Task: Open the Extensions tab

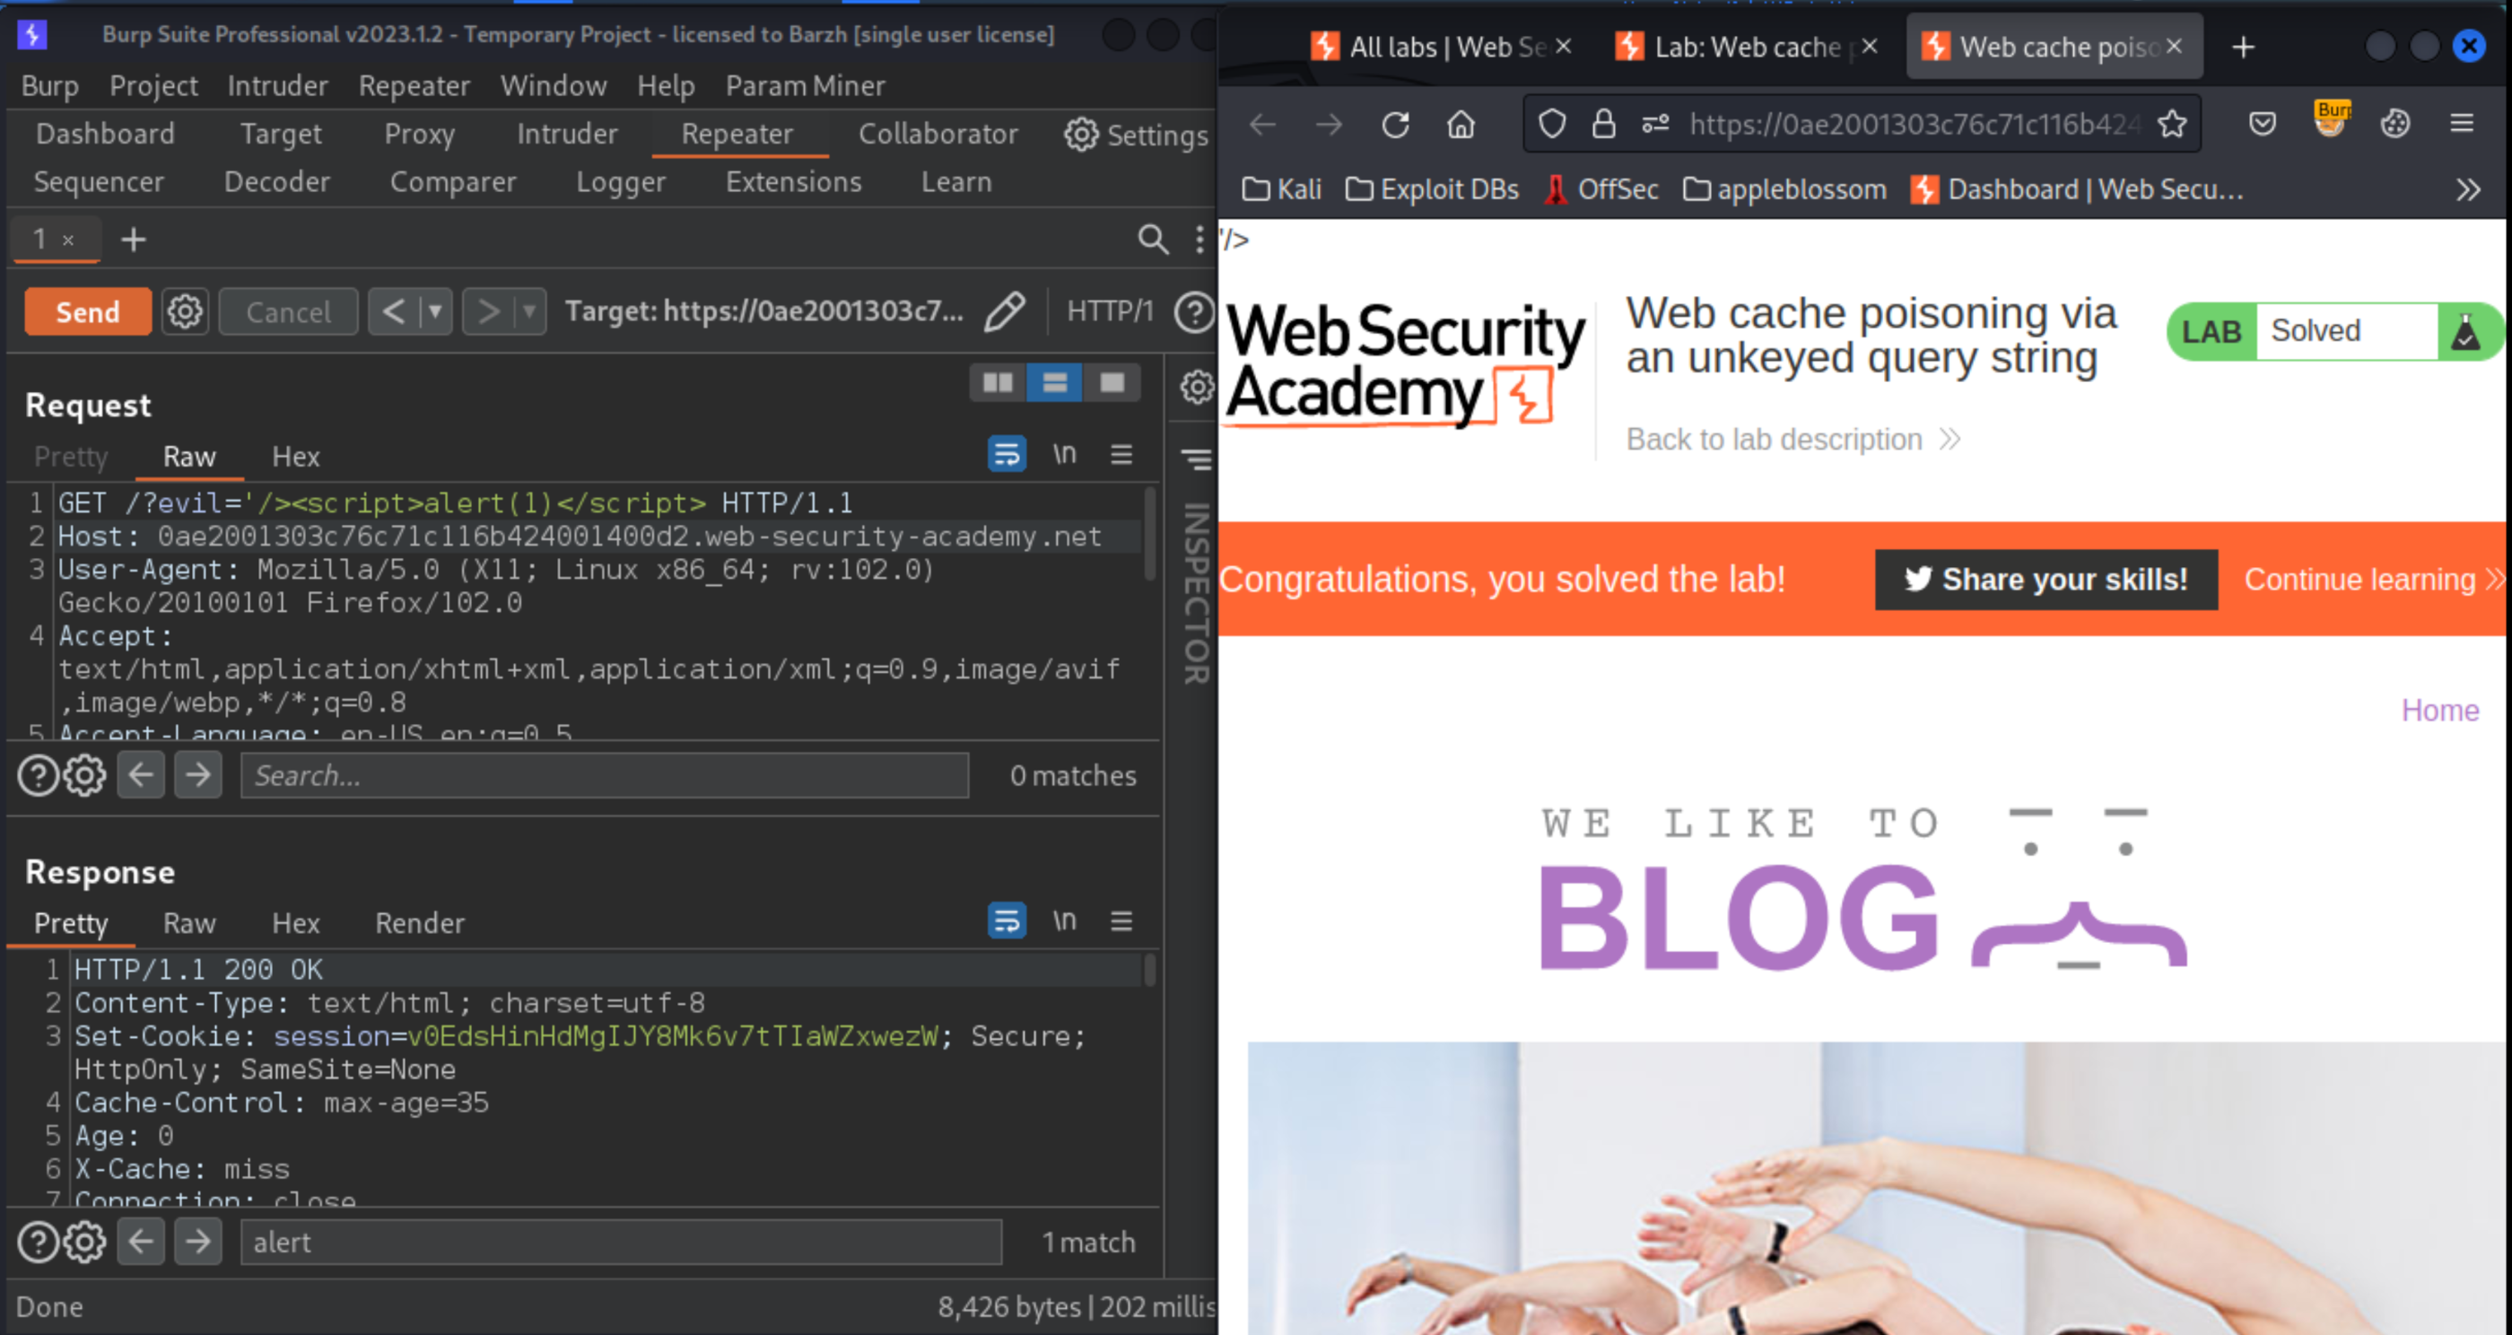Action: click(x=794, y=182)
